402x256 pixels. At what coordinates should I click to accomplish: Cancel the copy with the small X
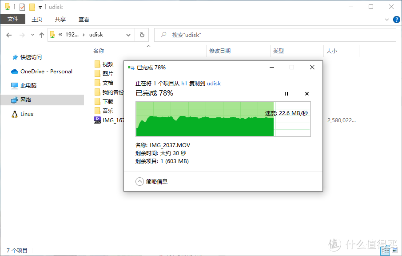point(307,94)
